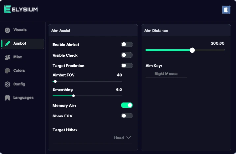Screen dimensions: 236x154
Task: Click the Aim Key: label
Action: 154,66
